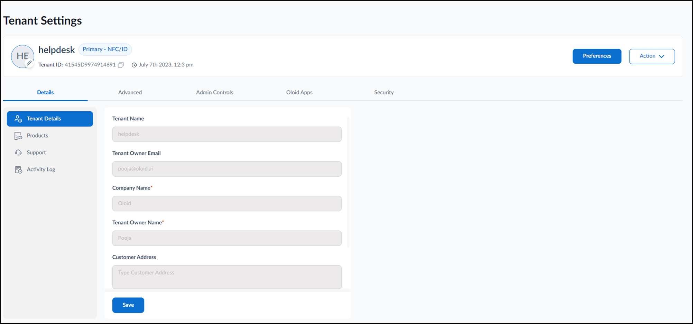Switch to the Details tab
Screen dimensions: 693x324
[45, 92]
